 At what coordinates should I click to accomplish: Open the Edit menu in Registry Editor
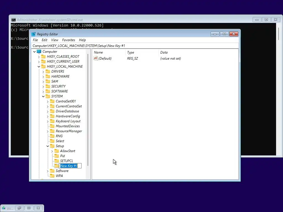(x=44, y=40)
